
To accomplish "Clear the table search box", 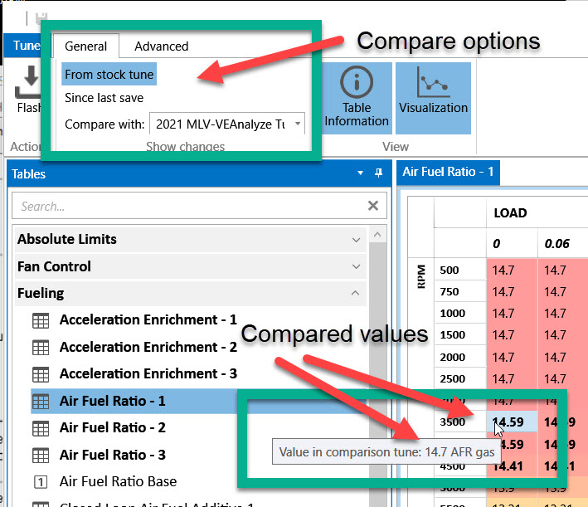I will pos(372,206).
